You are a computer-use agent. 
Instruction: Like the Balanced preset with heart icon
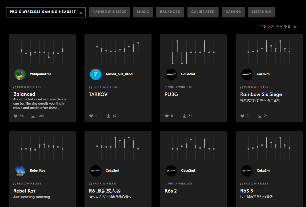(x=16, y=116)
